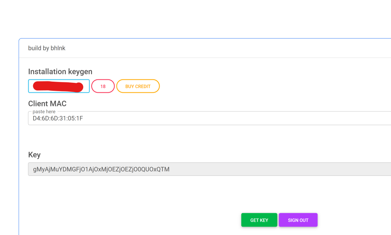
Task: Click the 'paste here' floating label
Action: pyautogui.click(x=44, y=112)
